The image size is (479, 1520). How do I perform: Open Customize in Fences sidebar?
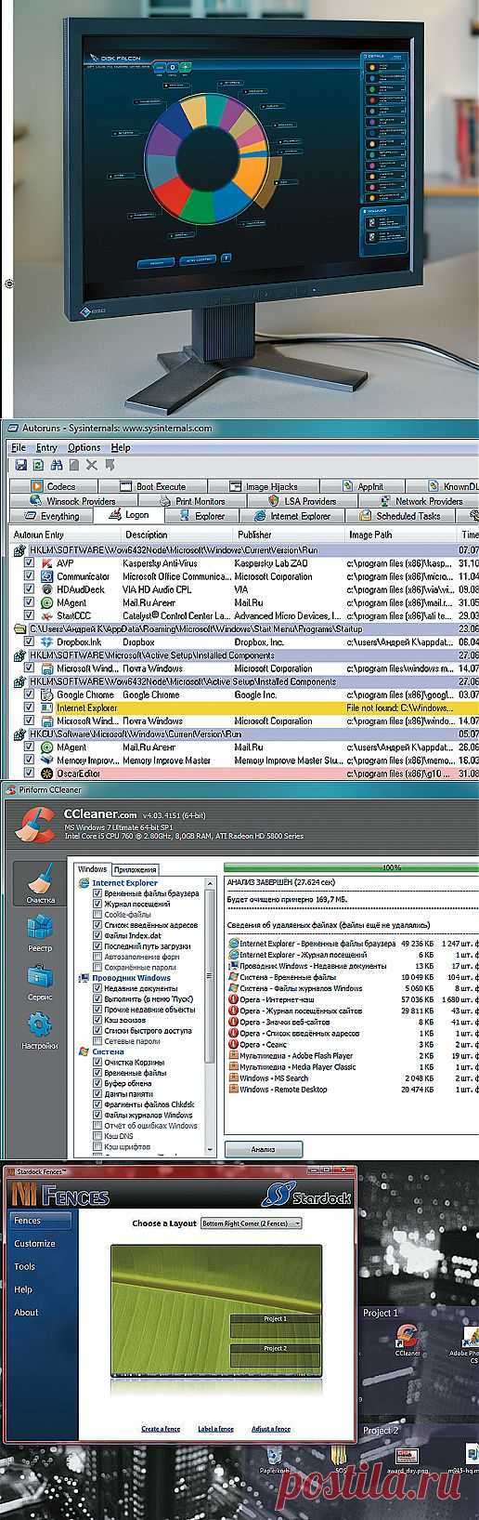[35, 1244]
